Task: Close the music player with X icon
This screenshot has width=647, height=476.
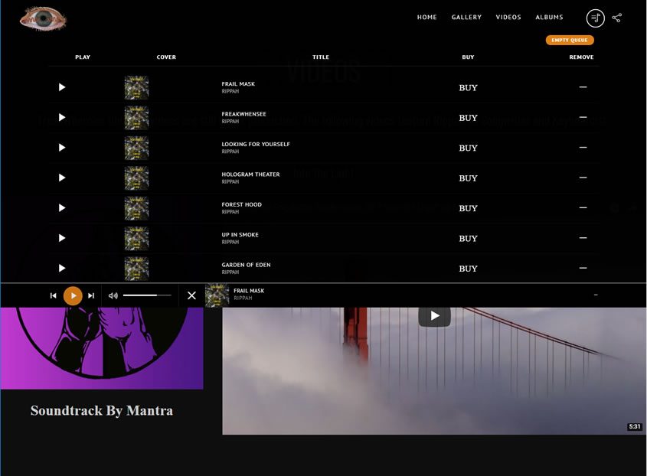Action: click(191, 295)
